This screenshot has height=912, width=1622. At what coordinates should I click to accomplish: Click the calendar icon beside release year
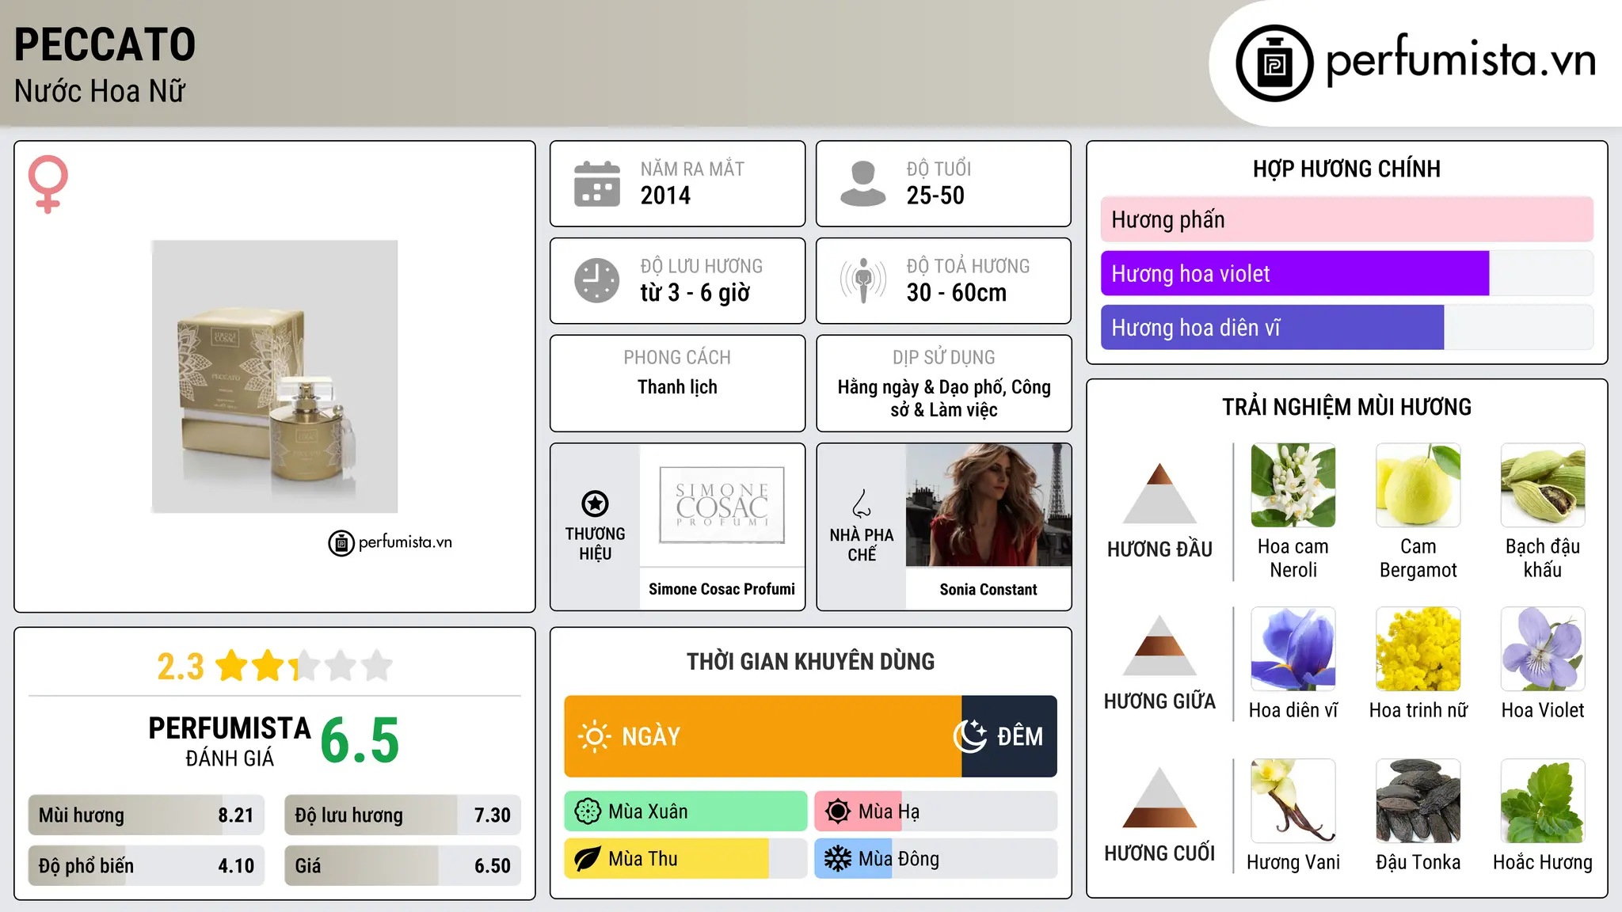[597, 184]
